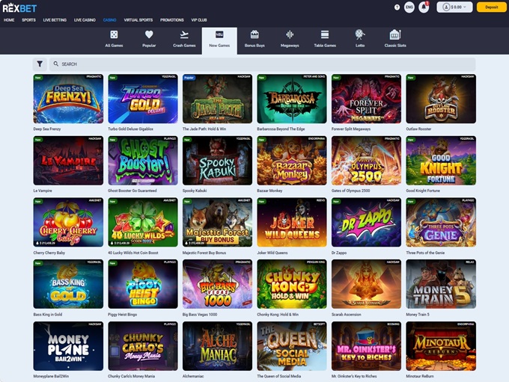Click the Deposit button
Image resolution: width=509 pixels, height=382 pixels.
pos(492,7)
